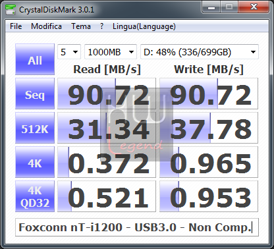
Task: Expand the test count dropdown showing 5
Action: [x=69, y=52]
